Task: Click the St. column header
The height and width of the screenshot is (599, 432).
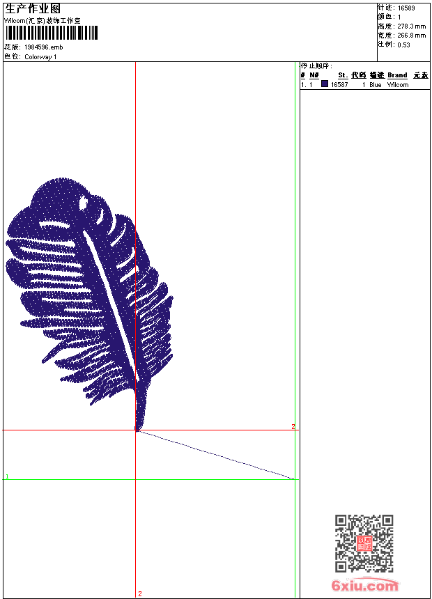Action: [x=343, y=75]
